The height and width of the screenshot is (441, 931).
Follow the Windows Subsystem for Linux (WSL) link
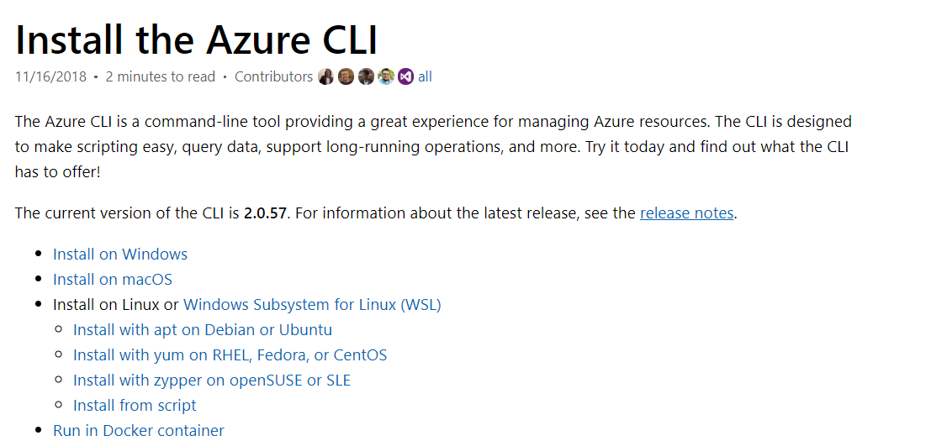pos(312,304)
